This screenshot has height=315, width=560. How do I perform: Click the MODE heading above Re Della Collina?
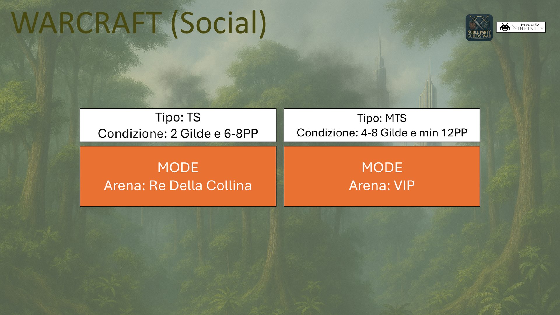178,167
